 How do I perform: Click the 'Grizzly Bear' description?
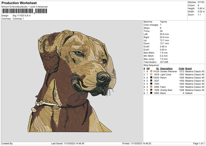click(x=166, y=90)
